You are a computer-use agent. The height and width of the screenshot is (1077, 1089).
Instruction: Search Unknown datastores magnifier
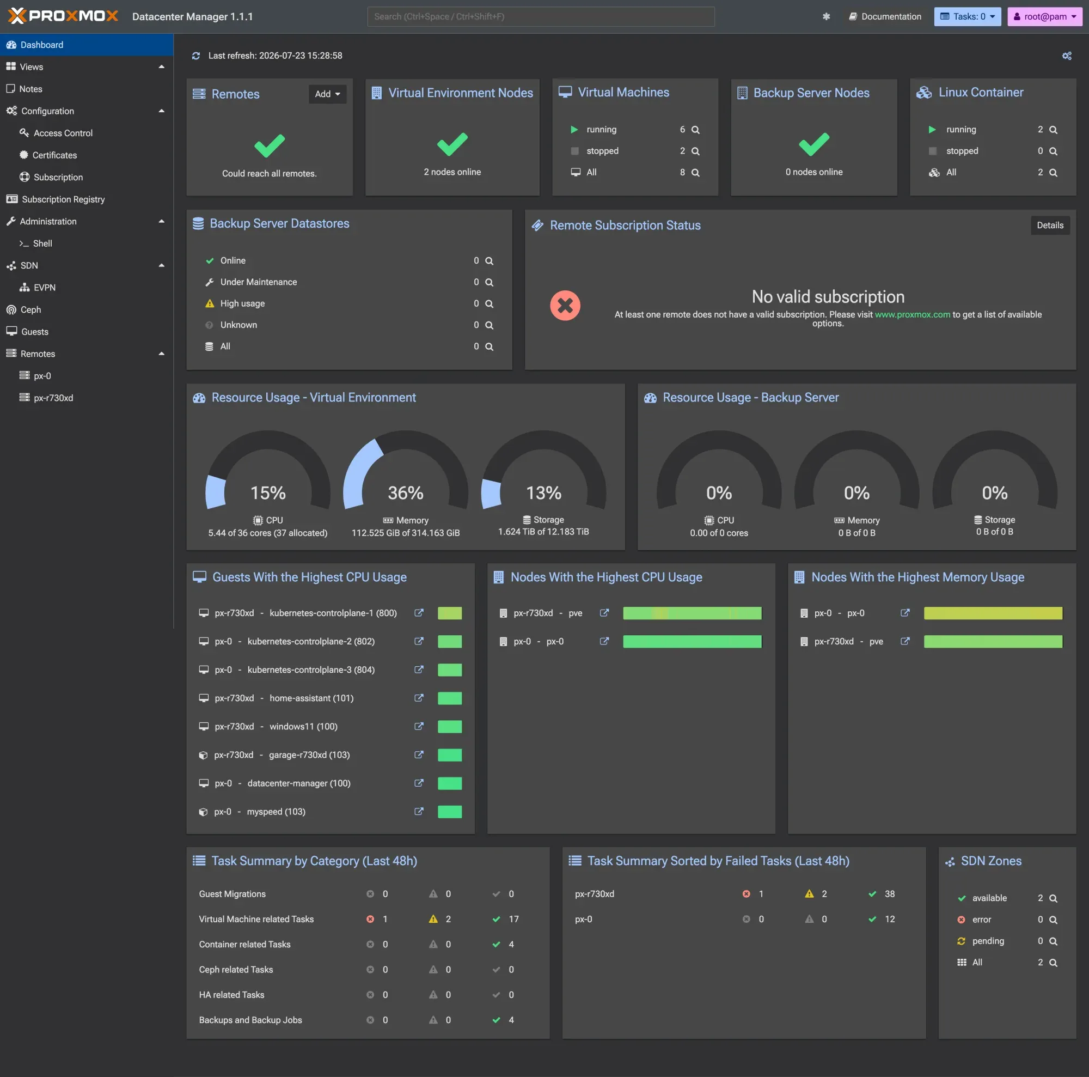coord(489,325)
